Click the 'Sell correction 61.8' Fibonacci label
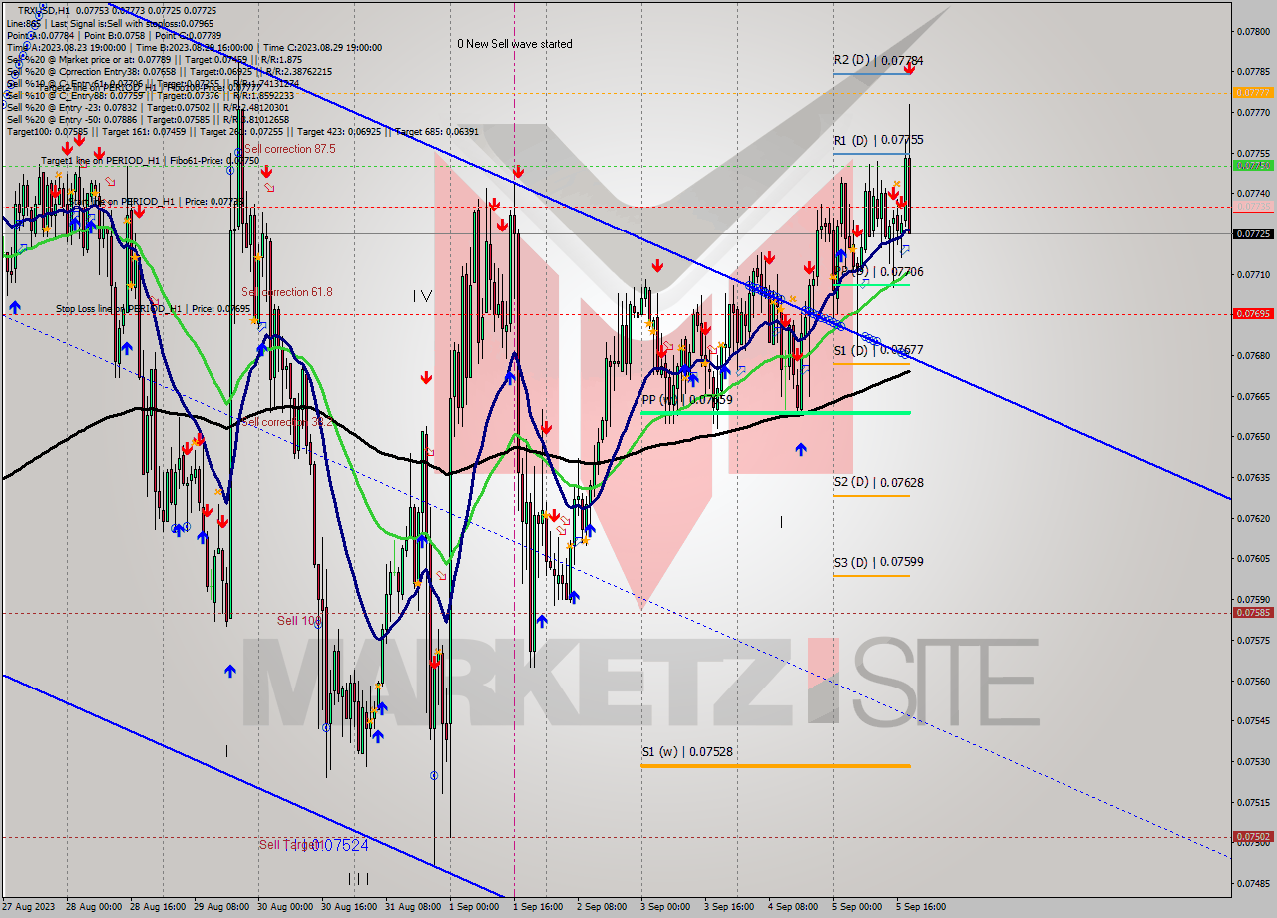1277x918 pixels. 286,292
